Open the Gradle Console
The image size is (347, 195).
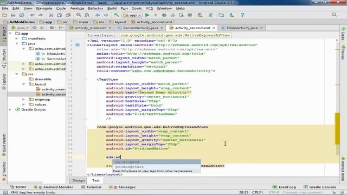coord(319,187)
